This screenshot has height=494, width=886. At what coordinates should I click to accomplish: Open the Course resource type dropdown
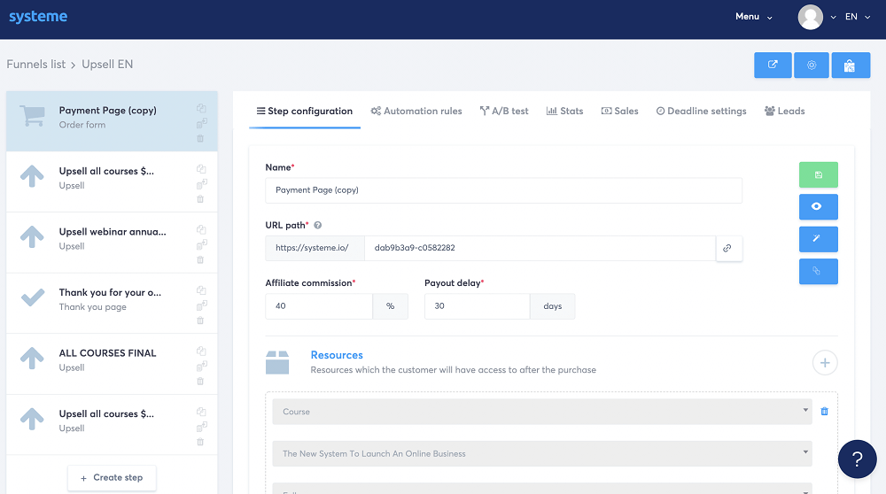542,412
